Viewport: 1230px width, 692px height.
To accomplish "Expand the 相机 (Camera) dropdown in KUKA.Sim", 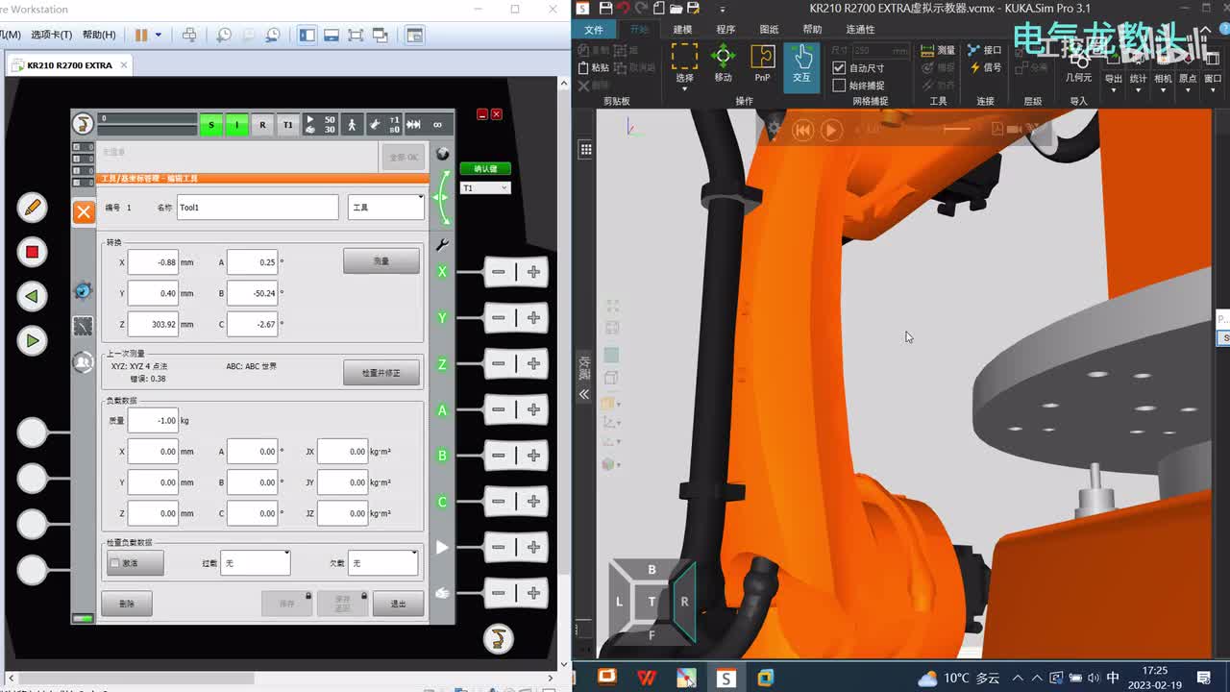I will (x=1163, y=90).
